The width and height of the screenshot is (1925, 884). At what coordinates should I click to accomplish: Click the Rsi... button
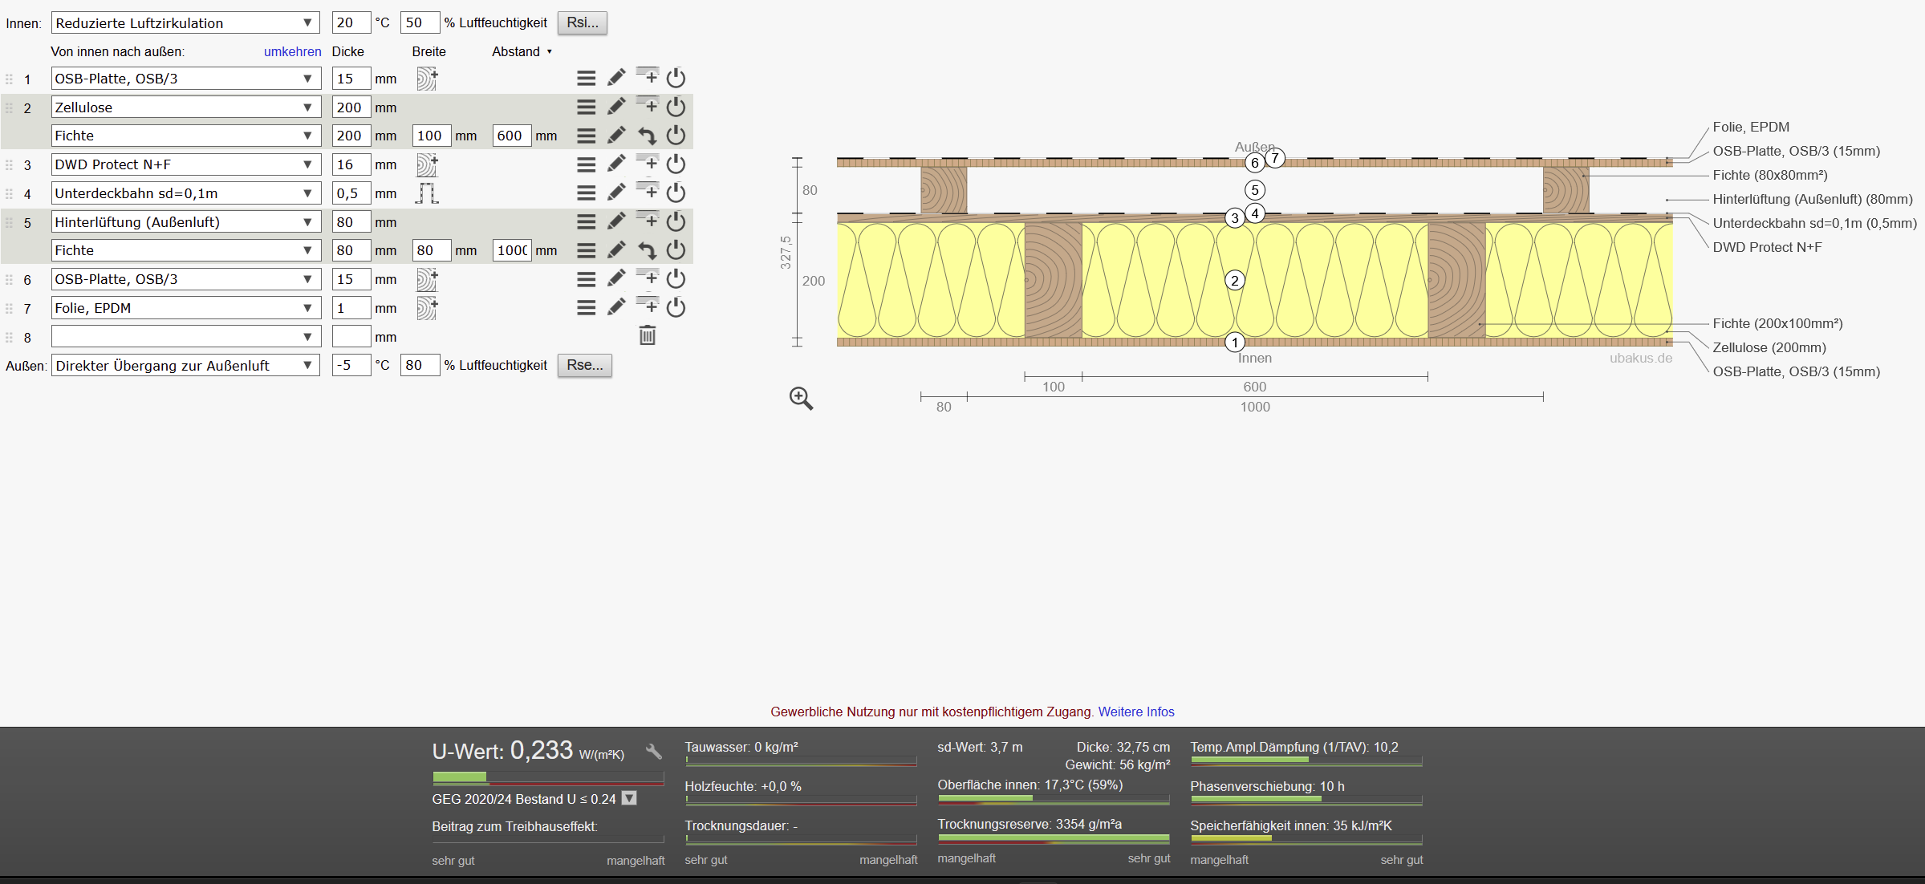pos(582,22)
